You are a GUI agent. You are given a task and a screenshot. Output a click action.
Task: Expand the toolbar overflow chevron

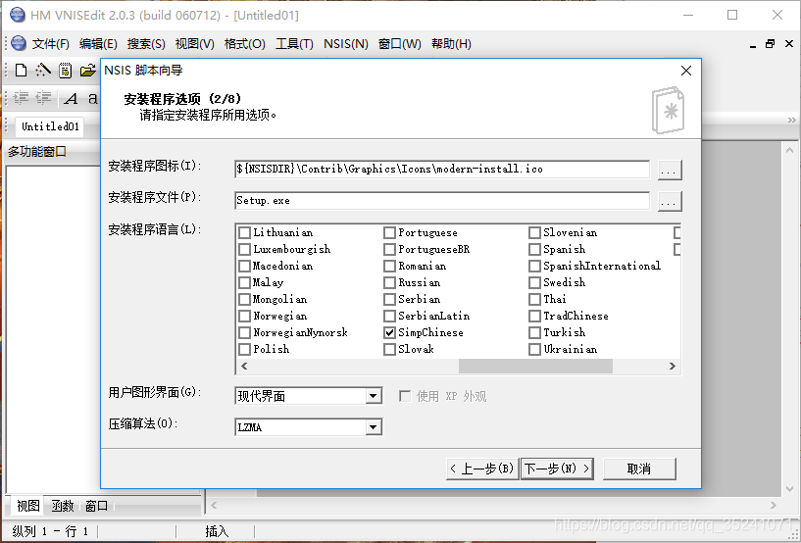coord(792,120)
